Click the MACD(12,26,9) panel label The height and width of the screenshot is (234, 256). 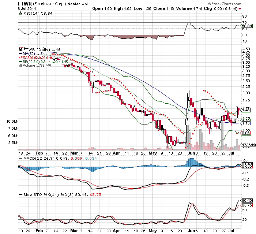(39, 159)
